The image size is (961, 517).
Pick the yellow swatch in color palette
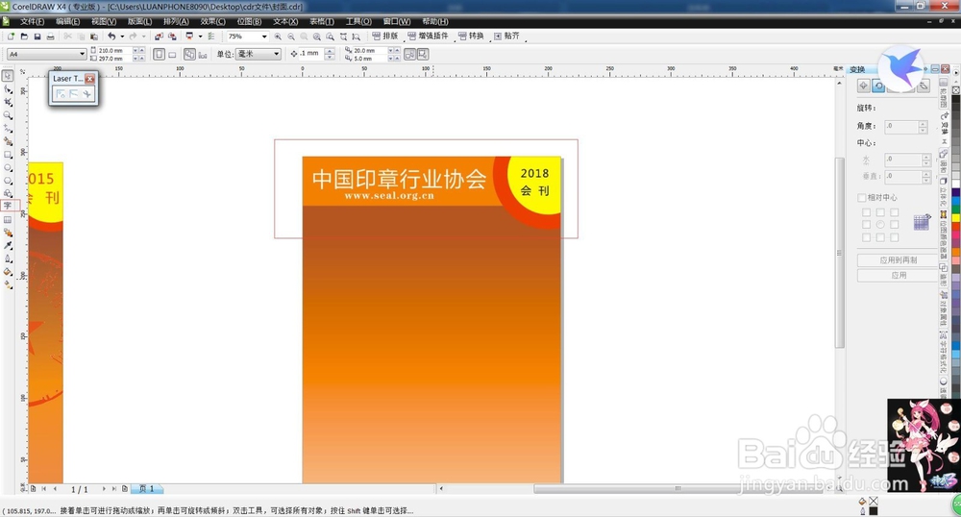pos(955,217)
